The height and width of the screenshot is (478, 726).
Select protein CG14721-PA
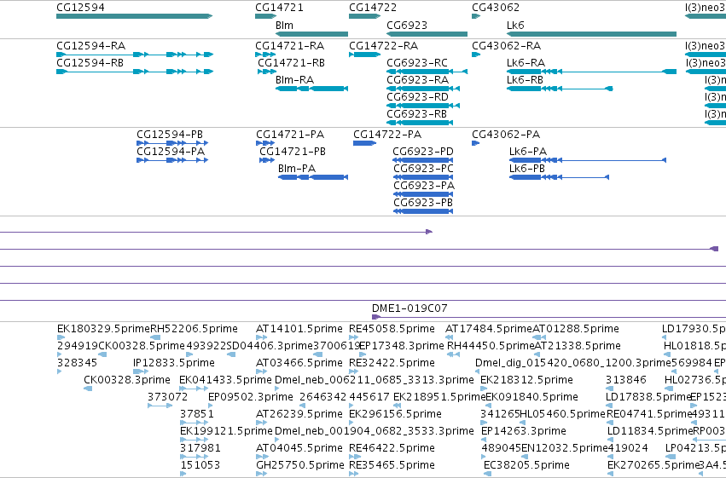265,143
